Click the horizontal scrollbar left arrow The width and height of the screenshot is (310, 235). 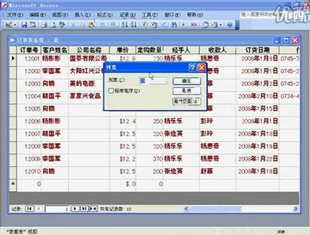click(186, 209)
